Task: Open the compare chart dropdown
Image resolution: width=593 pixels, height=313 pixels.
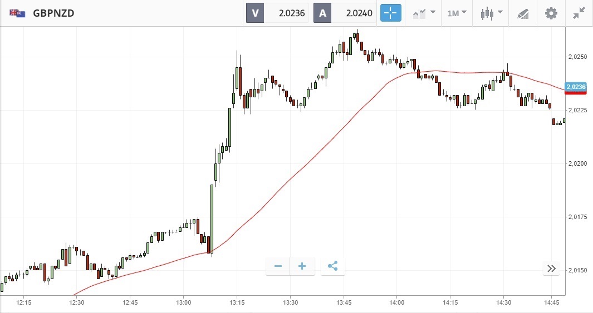Action: click(424, 13)
